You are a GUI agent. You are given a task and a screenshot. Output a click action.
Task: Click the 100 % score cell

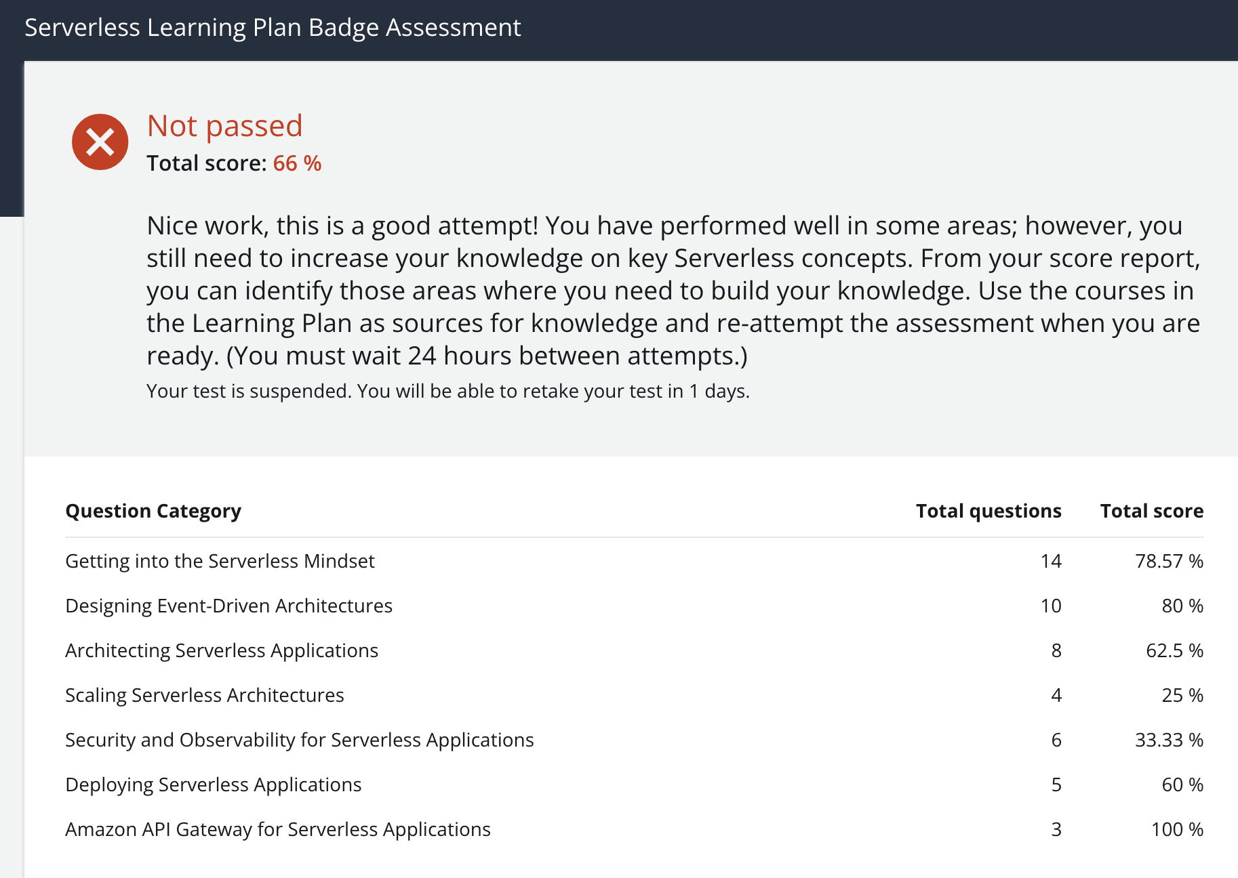tap(1177, 829)
